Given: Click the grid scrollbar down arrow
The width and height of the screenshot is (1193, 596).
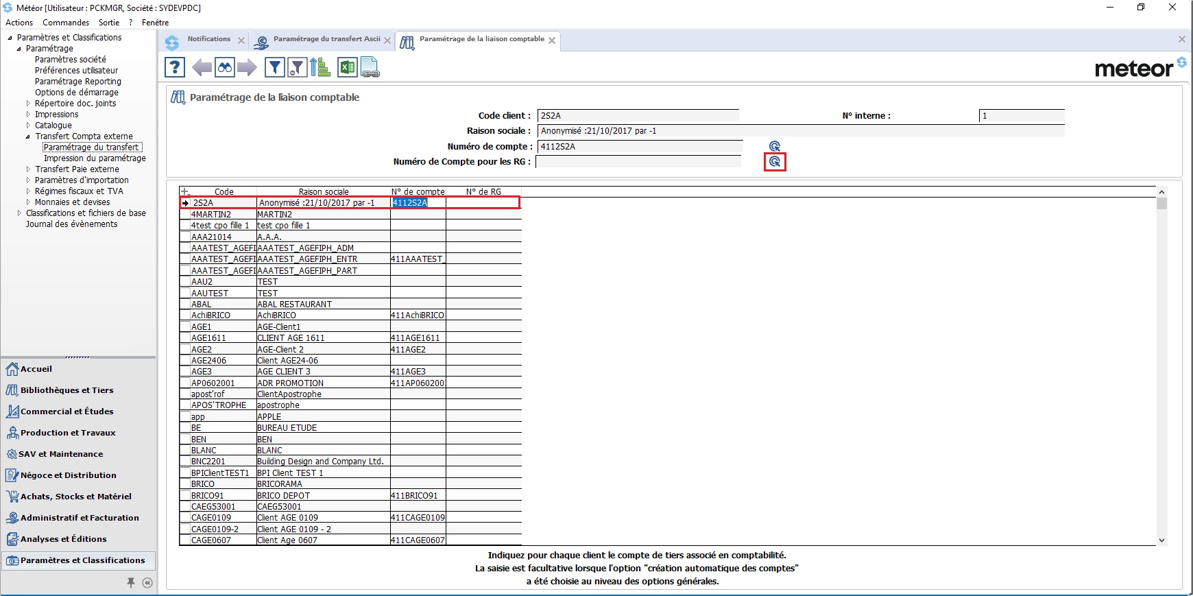Looking at the screenshot, I should pyautogui.click(x=1161, y=540).
